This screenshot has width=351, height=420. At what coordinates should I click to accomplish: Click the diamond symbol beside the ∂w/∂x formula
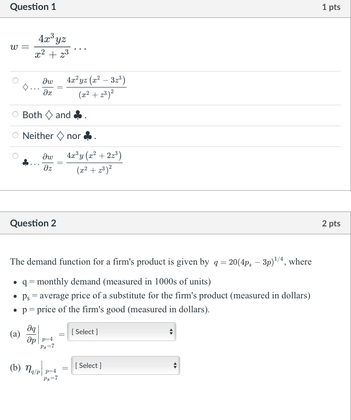point(25,87)
